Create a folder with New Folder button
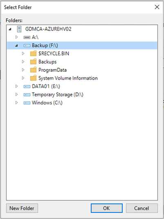Screen dimensions: 164x219 point(22,208)
